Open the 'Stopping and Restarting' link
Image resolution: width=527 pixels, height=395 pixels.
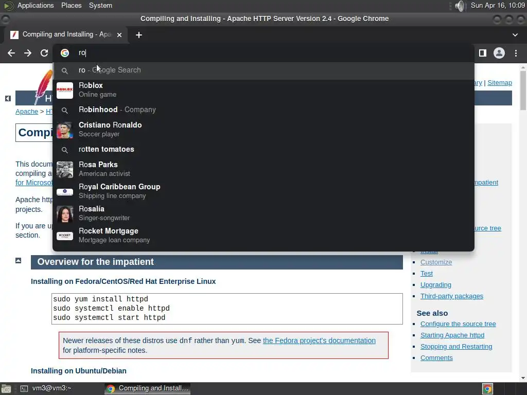coord(456,346)
